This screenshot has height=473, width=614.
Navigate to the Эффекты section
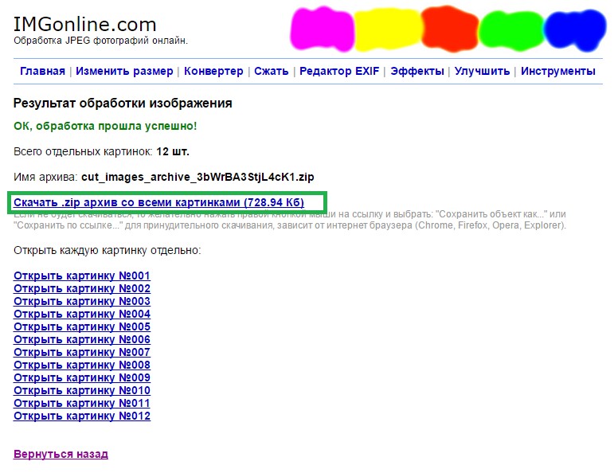point(417,71)
